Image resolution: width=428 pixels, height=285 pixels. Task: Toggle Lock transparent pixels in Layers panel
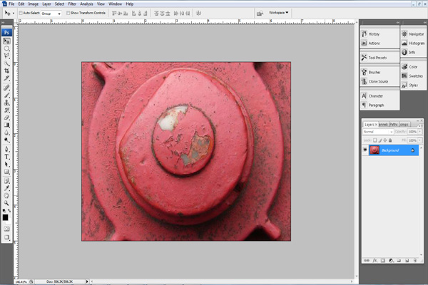pos(374,140)
